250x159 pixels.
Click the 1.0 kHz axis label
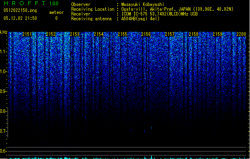click(3, 72)
